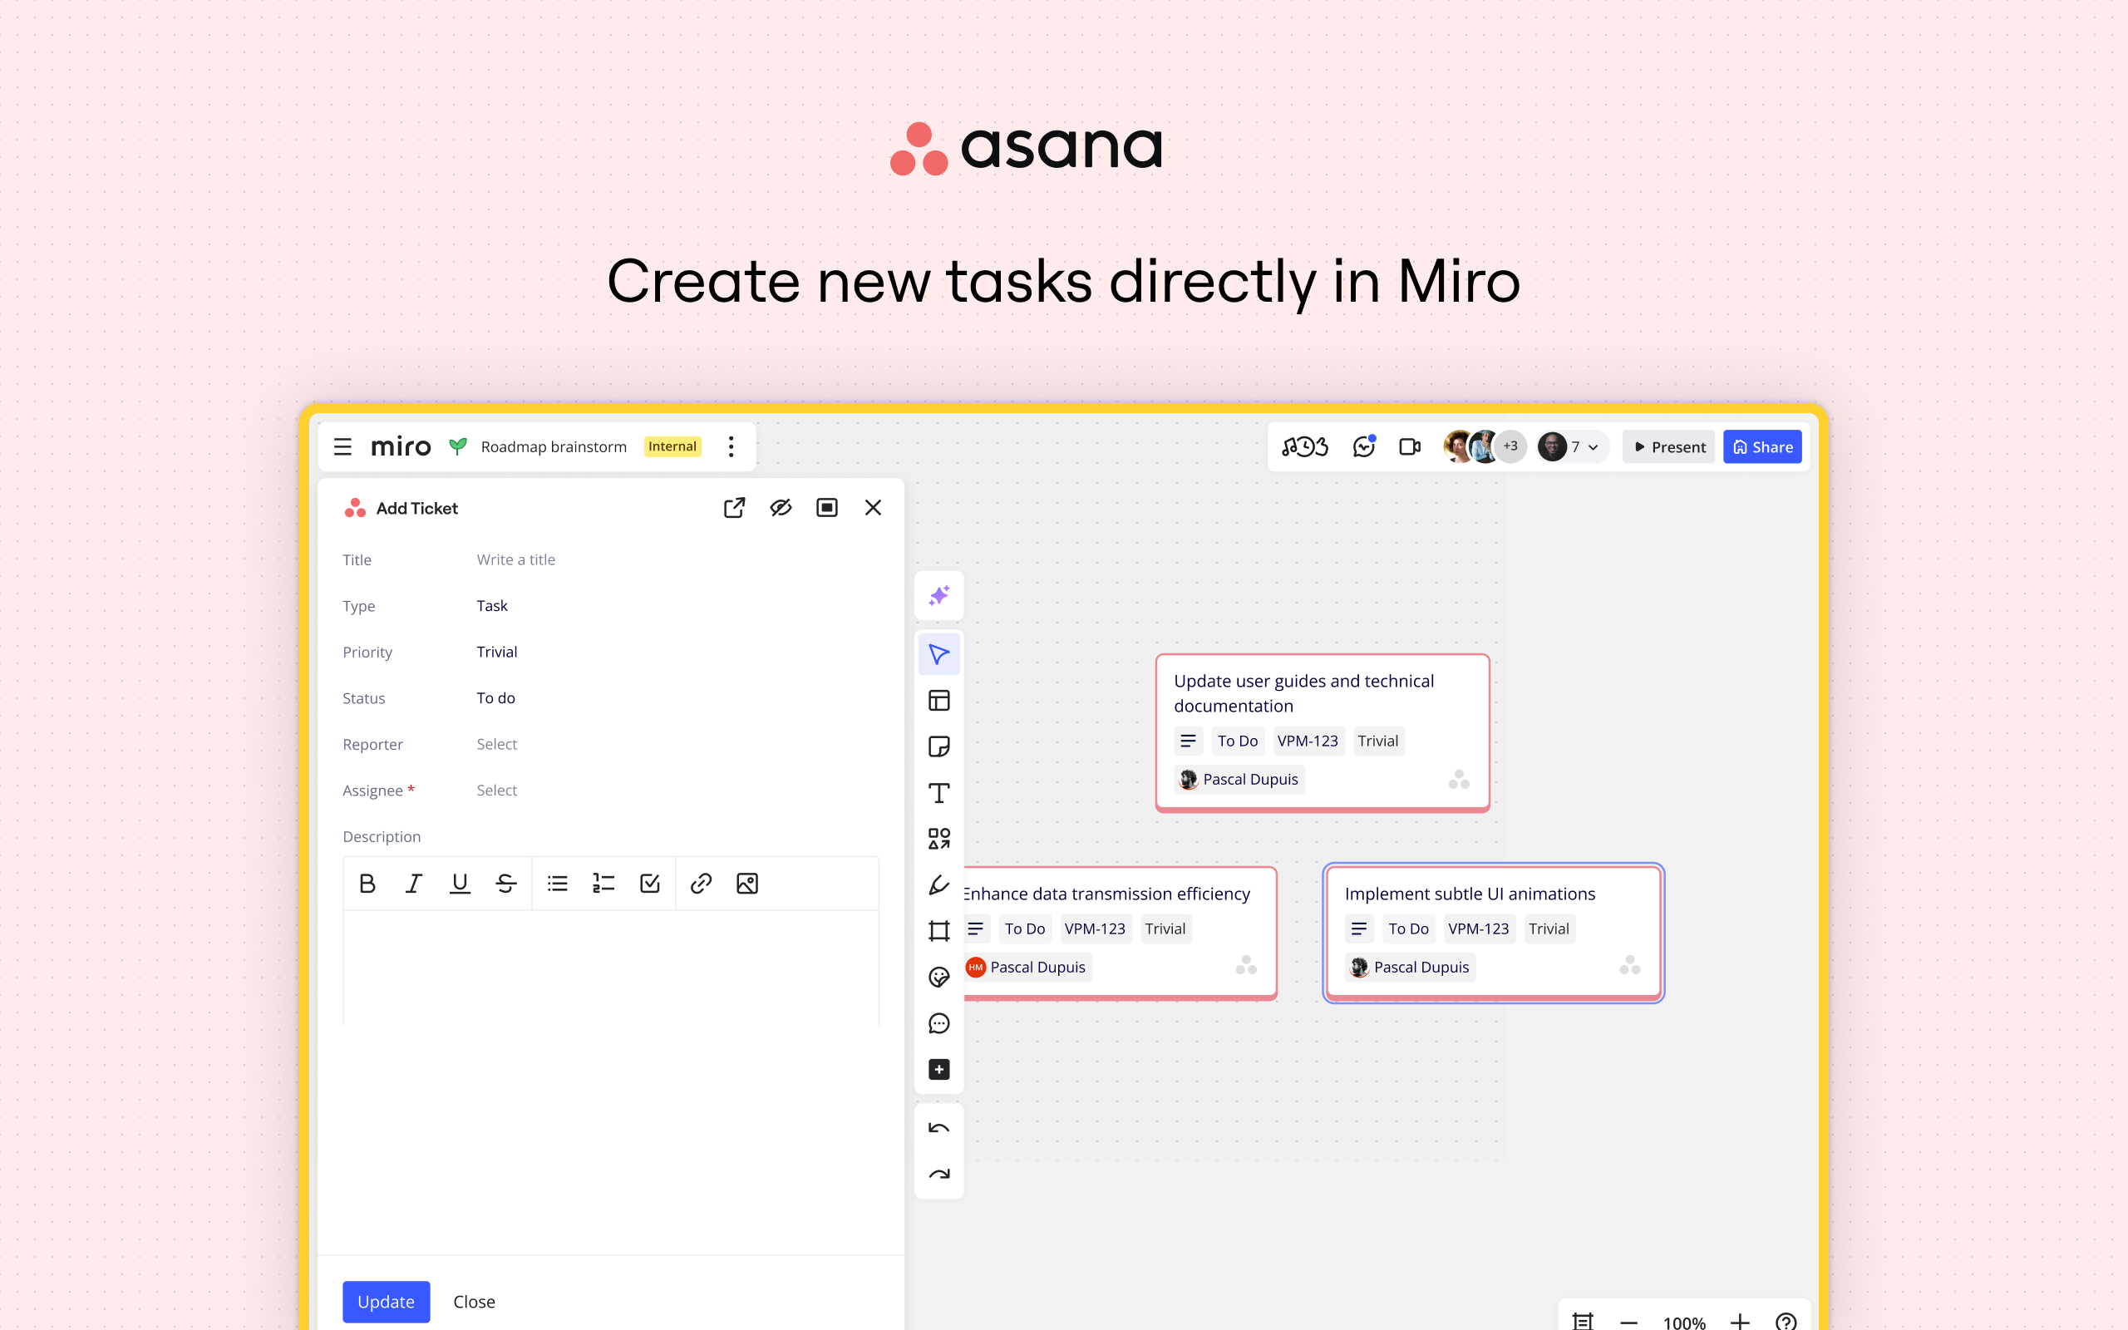This screenshot has width=2128, height=1330.
Task: Open the board options three-dot menu
Action: [x=731, y=446]
